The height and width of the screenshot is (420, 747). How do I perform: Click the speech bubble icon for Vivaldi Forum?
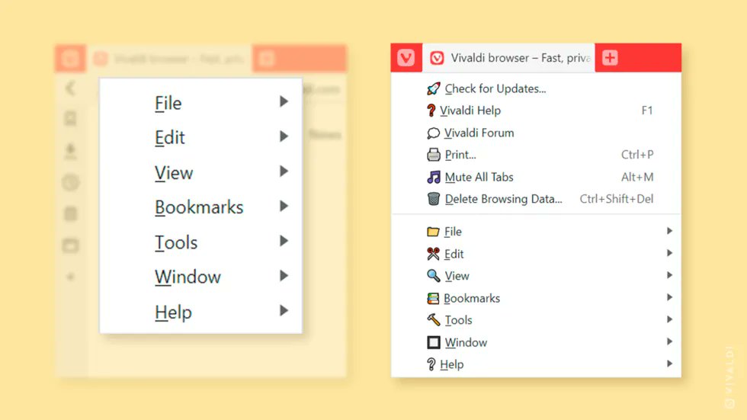tap(433, 133)
